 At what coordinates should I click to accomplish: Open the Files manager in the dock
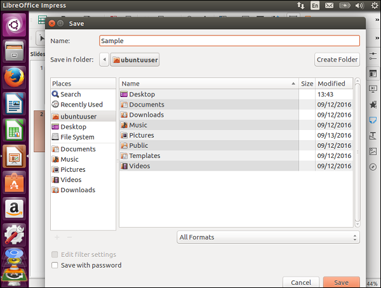(x=14, y=52)
